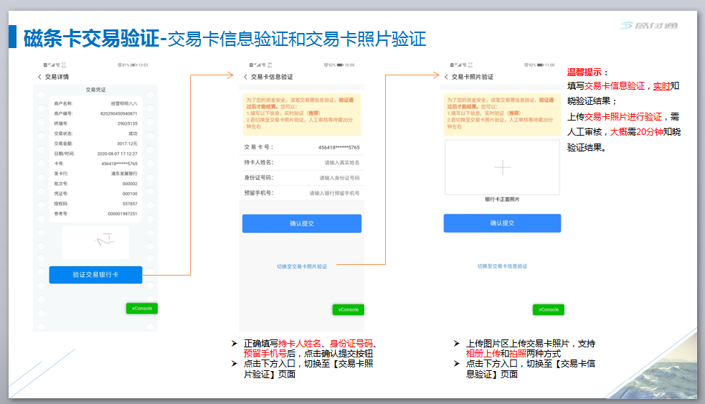
Task: Tap back arrow beside 交易详情 title
Action: [39, 77]
